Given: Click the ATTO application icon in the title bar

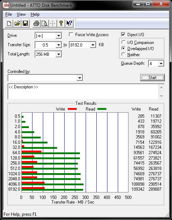Looking at the screenshot, I should coord(6,5).
